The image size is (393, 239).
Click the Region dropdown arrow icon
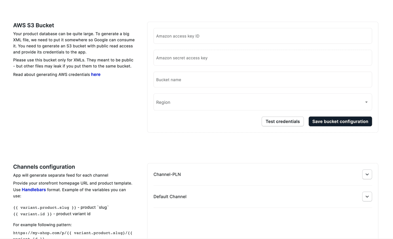coord(366,102)
